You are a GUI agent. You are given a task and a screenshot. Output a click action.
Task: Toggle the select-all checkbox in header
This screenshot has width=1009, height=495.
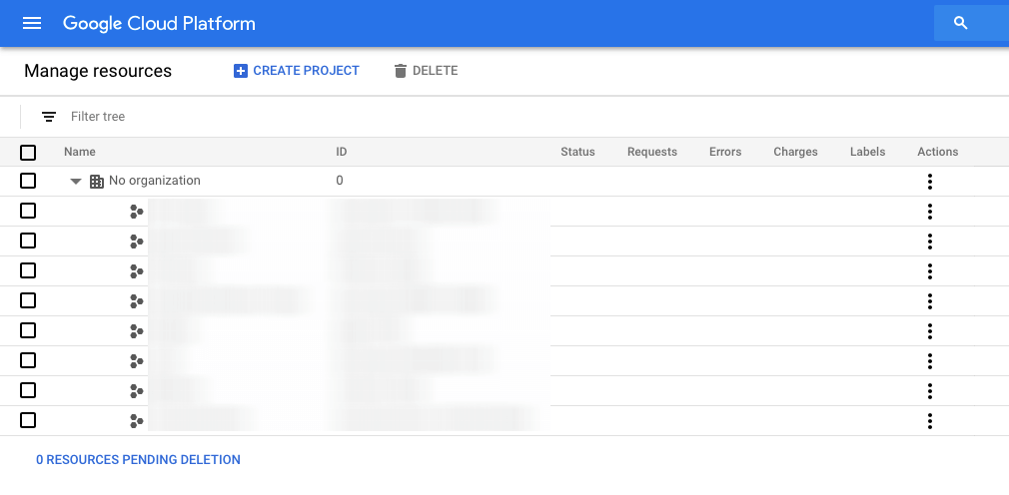[x=28, y=152]
